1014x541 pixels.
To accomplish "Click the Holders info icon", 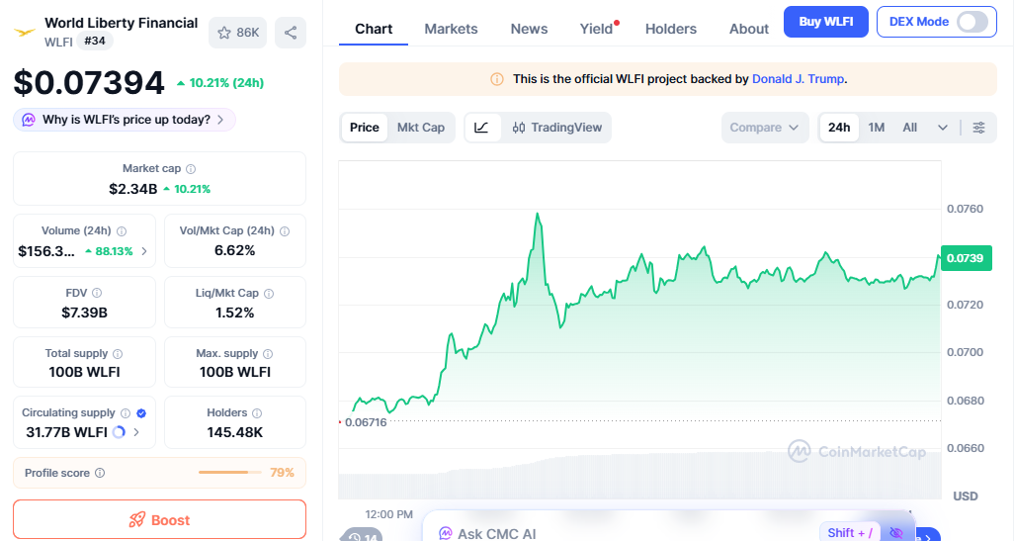I will point(257,412).
